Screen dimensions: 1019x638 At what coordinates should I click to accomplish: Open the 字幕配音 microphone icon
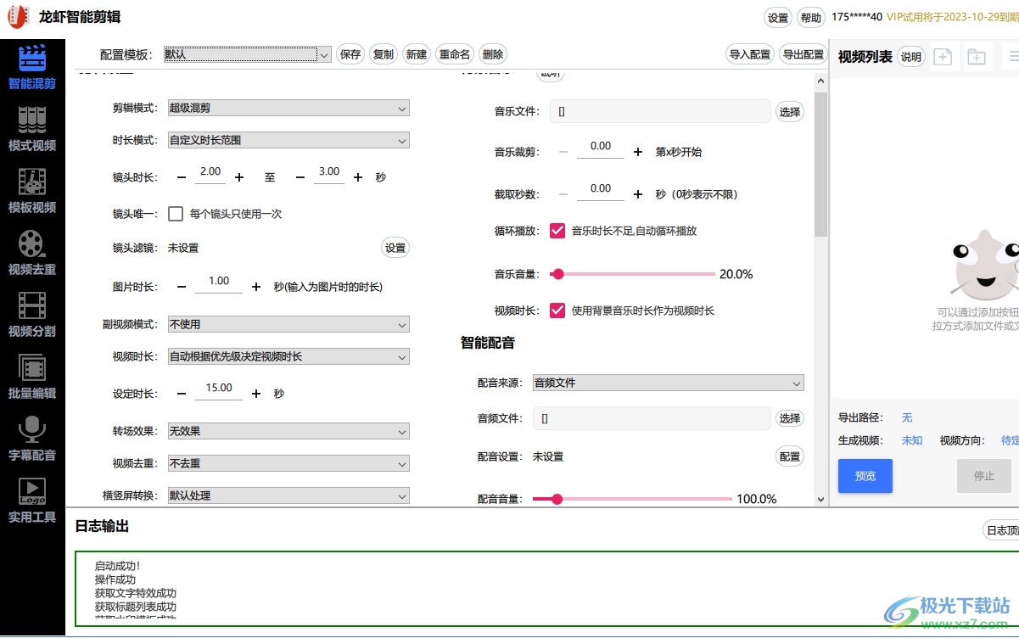pos(32,430)
